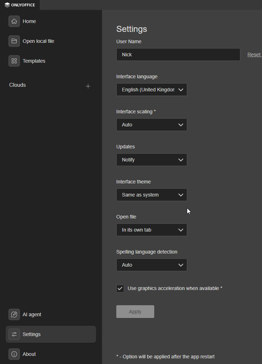Select the About menu label
The image size is (262, 364).
[29, 354]
